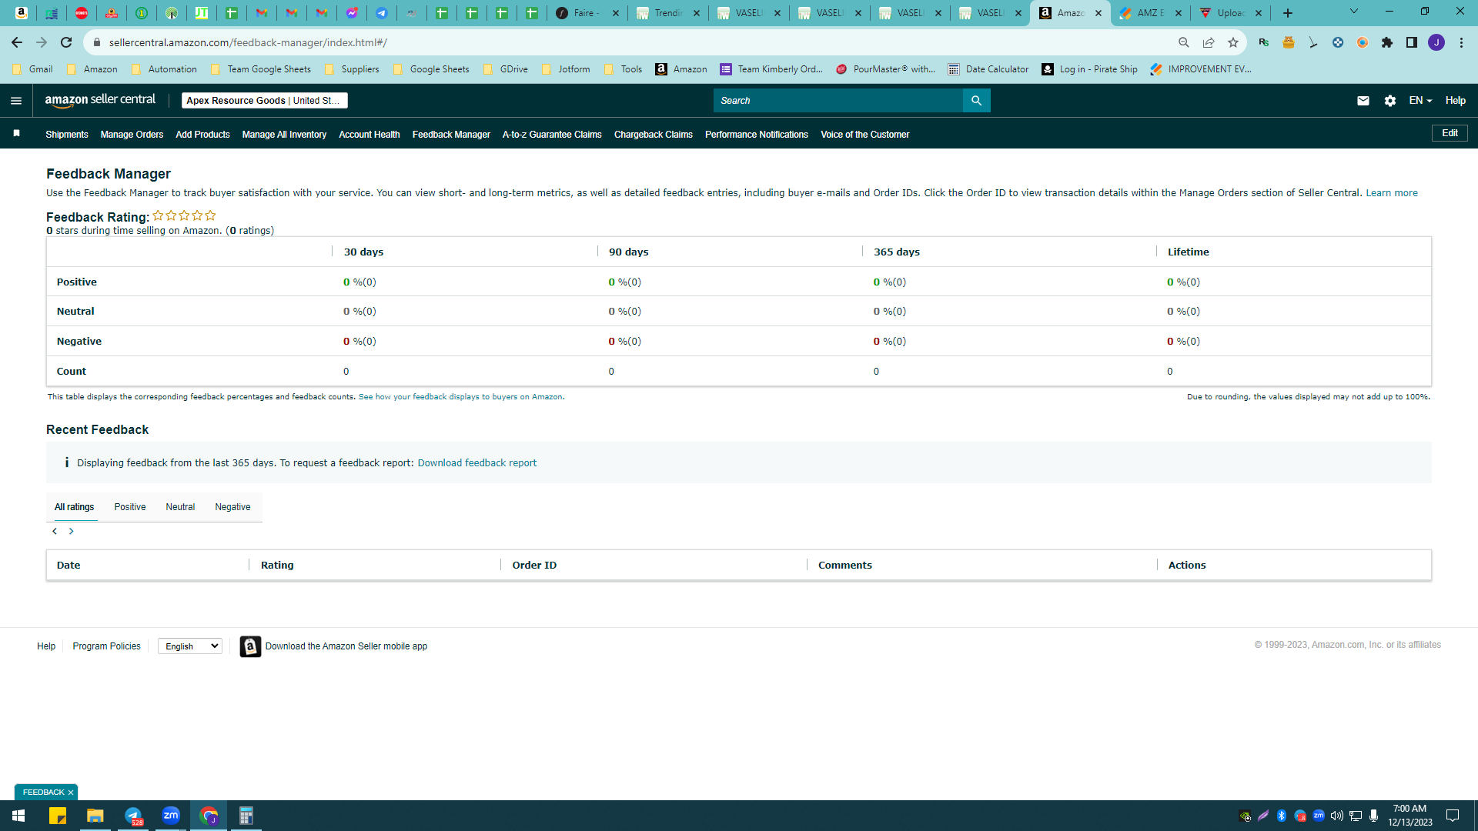Open the Windows notification center icon
Screen dimensions: 1478x831
1453,816
